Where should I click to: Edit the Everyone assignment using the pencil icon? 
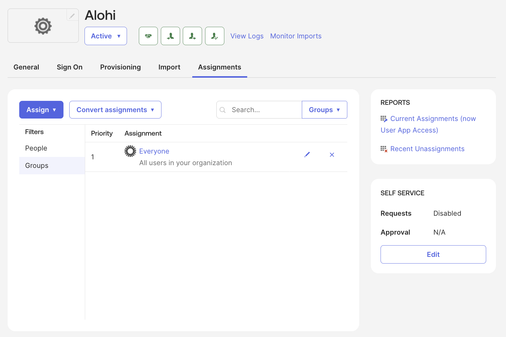307,155
